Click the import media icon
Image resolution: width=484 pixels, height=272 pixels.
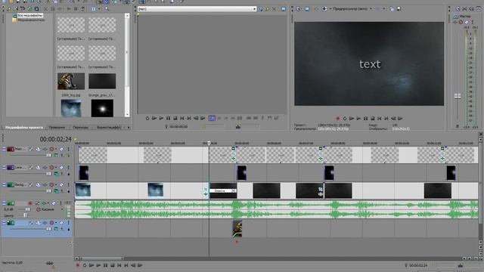[x=9, y=9]
